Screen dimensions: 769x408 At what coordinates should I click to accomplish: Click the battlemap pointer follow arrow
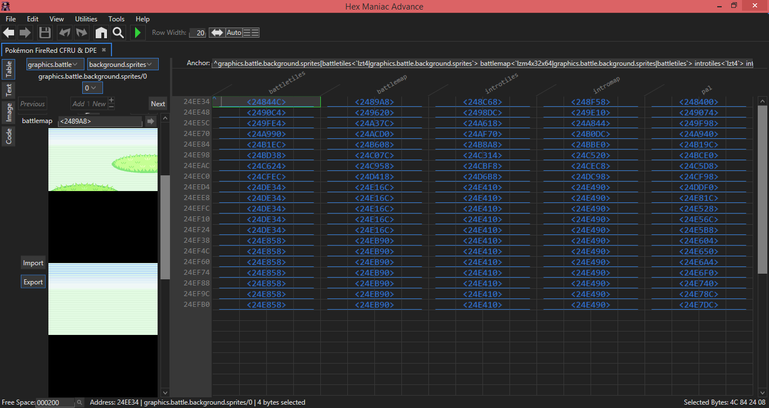click(150, 121)
